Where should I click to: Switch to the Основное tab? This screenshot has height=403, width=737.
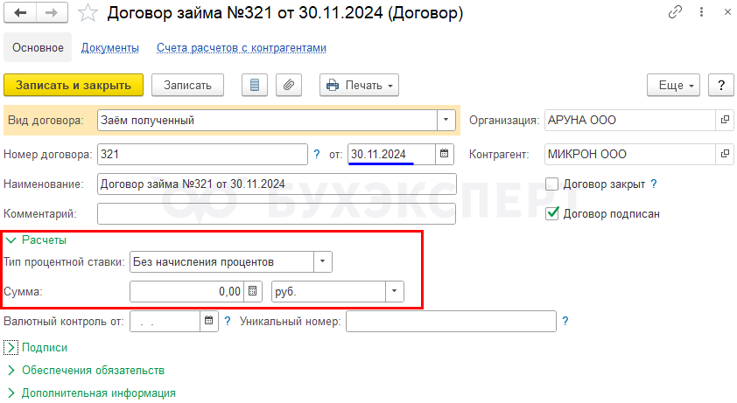[x=38, y=47]
